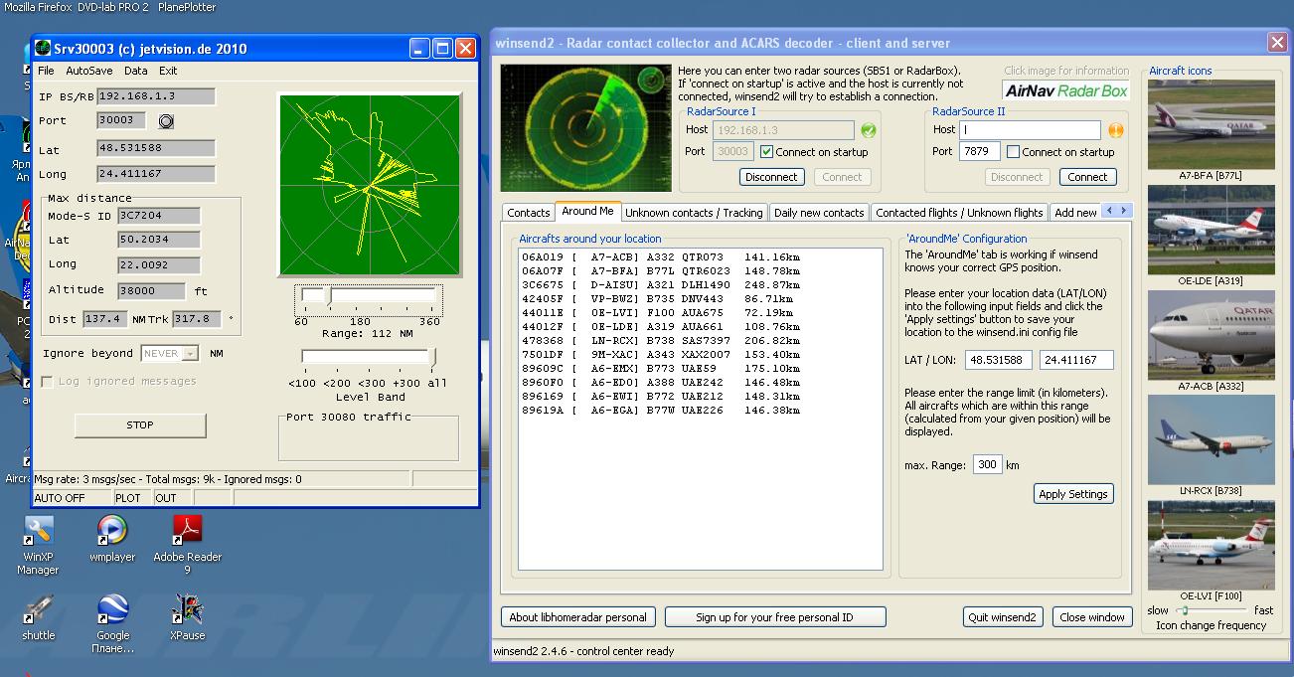Click the WinXP Manager desktop icon
This screenshot has height=677, width=1294.
click(39, 544)
